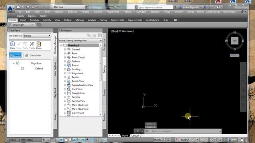The width and height of the screenshot is (255, 143).
Task: Switch to the Layout1 tab
Action: pyautogui.click(x=135, y=135)
